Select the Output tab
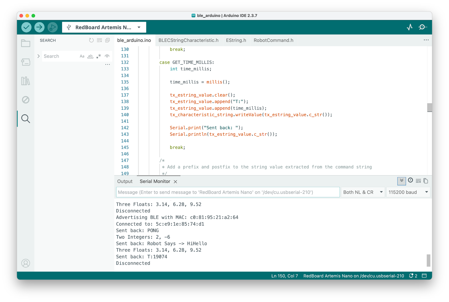 [x=125, y=181]
